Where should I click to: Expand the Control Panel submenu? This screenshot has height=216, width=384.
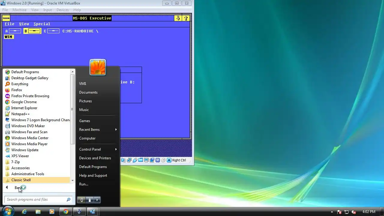(x=98, y=149)
